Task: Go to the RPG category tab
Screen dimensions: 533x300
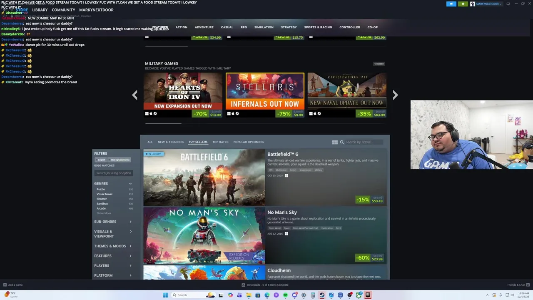Action: [x=244, y=27]
